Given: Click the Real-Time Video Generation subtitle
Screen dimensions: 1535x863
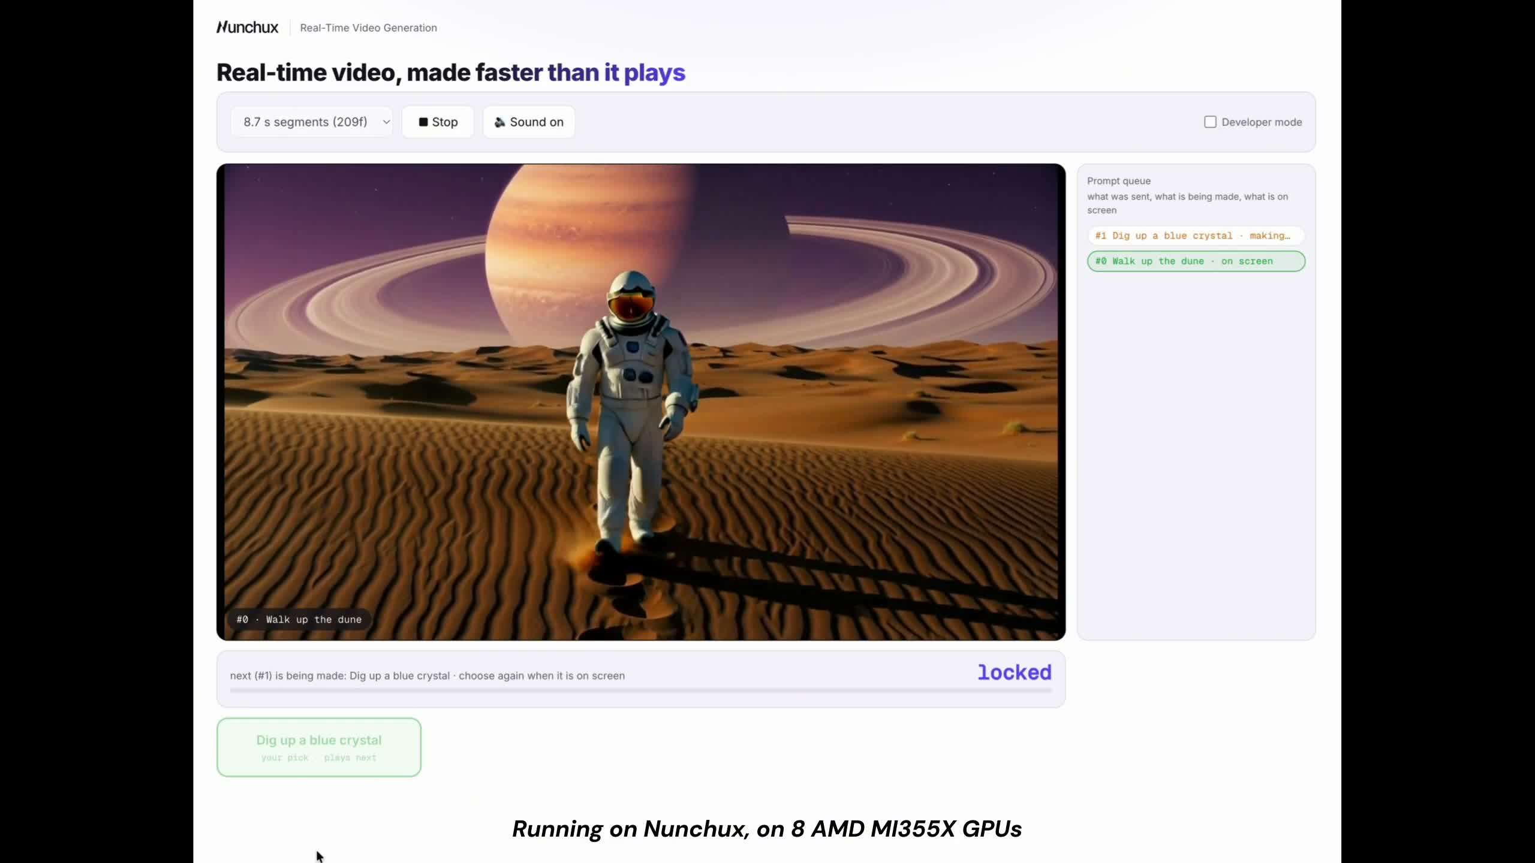Looking at the screenshot, I should (368, 28).
